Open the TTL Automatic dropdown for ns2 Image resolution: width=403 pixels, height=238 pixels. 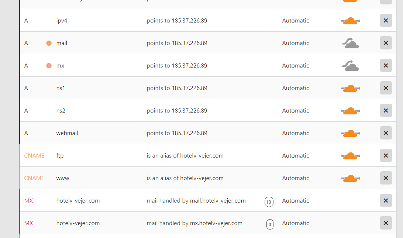pyautogui.click(x=296, y=111)
